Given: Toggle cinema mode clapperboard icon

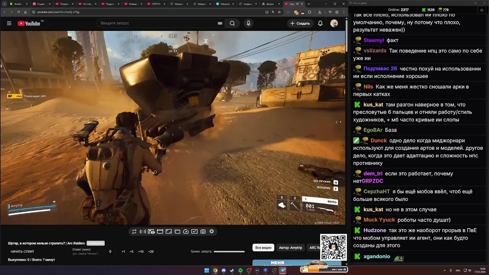Looking at the screenshot, I should pyautogui.click(x=160, y=231).
